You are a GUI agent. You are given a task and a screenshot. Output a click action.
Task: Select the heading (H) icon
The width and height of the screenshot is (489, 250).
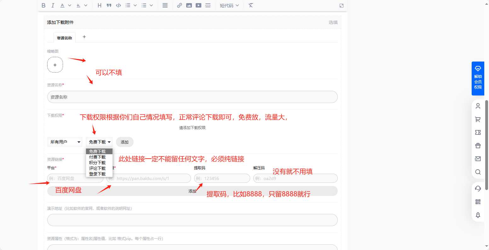(x=99, y=5)
